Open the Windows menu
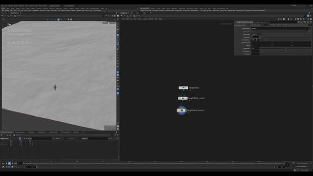The width and height of the screenshot is (313, 176). (22, 6)
